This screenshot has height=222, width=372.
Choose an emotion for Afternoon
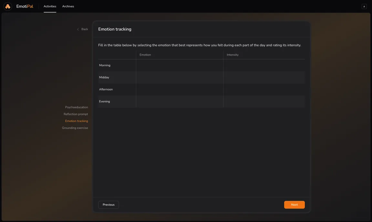point(179,89)
